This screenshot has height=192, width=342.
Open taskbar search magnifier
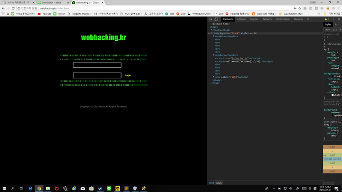pos(13,188)
